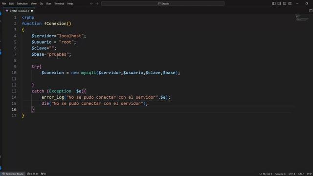This screenshot has height=176, width=313.
Task: Open the Restricted Mode status item
Action: click(x=13, y=174)
